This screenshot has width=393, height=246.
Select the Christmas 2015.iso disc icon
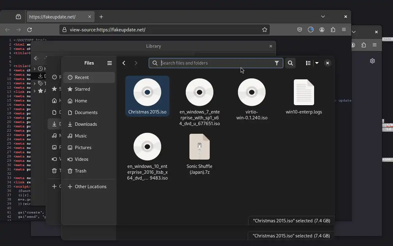[147, 92]
